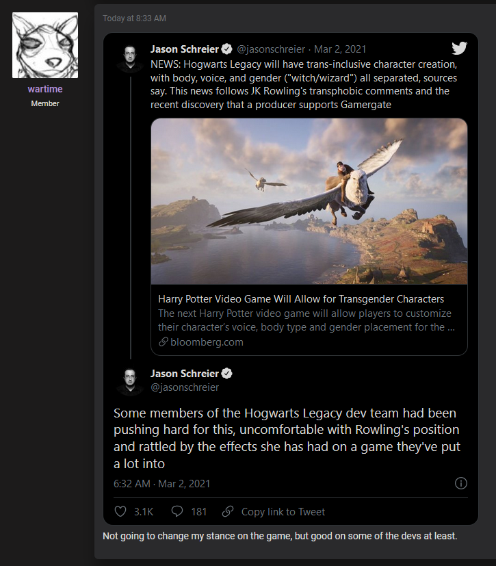Click Jason Schreier's top profile picture
The height and width of the screenshot is (566, 496).
click(x=130, y=57)
